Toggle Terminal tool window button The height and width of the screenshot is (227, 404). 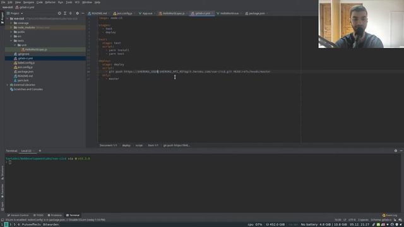[x=73, y=215]
